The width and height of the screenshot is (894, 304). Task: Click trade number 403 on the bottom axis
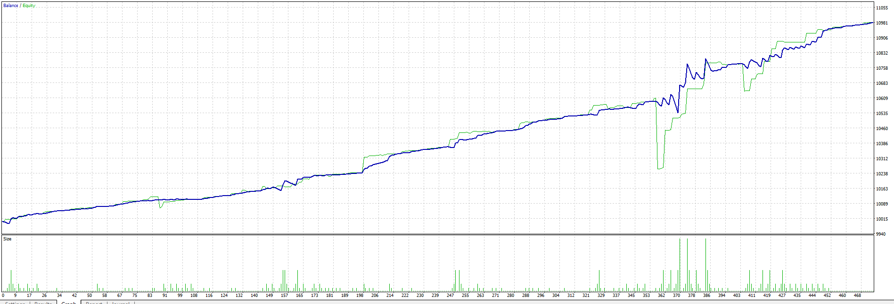pyautogui.click(x=737, y=296)
